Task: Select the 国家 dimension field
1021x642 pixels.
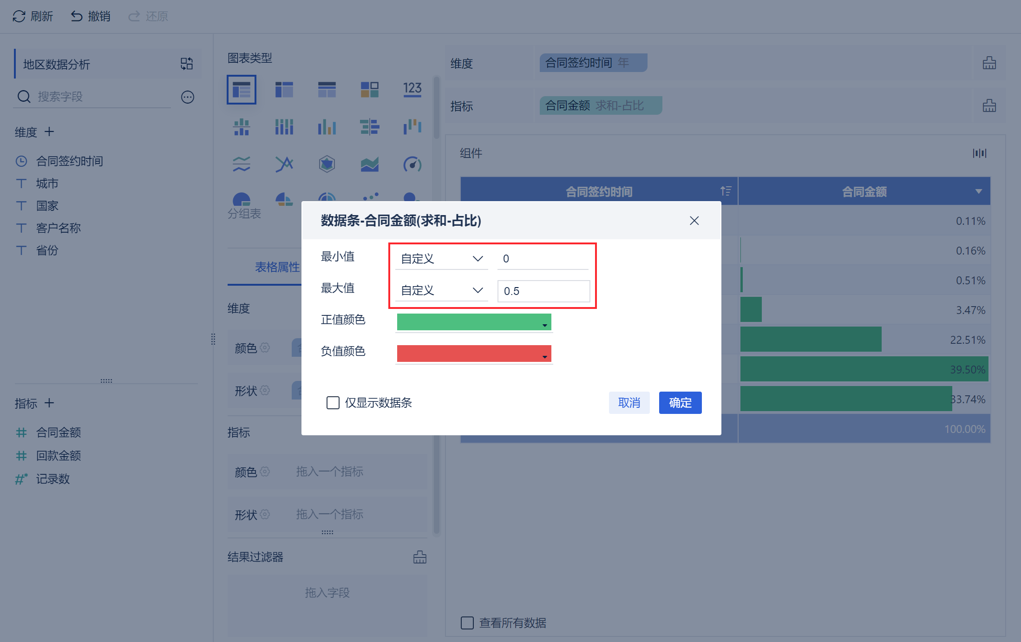Action: pyautogui.click(x=47, y=206)
